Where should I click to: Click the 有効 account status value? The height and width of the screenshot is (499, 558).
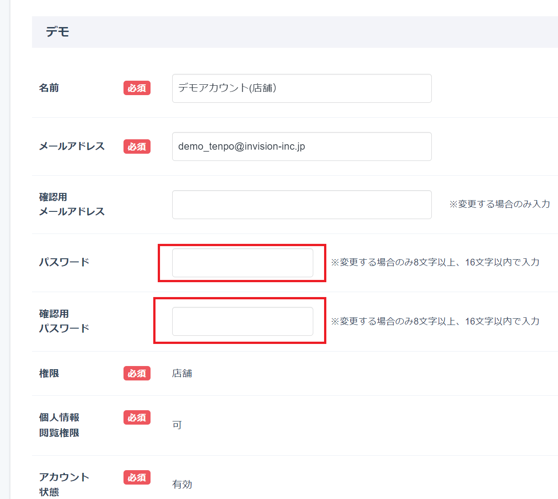(x=182, y=484)
